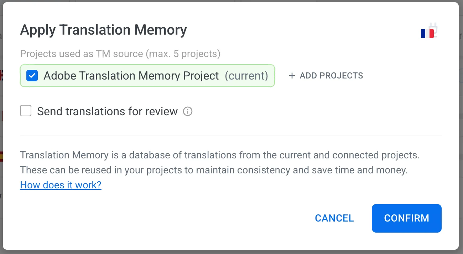463x254 pixels.
Task: Click the Send translations for review label
Action: pos(107,111)
